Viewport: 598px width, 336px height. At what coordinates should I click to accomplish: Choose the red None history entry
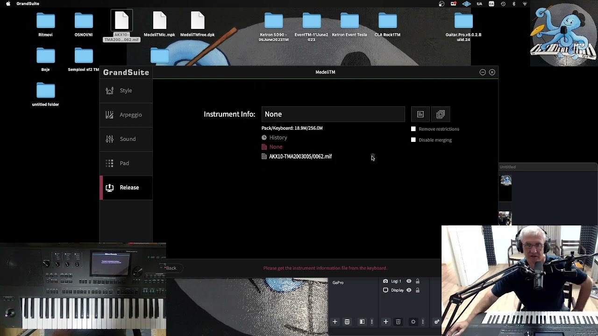click(x=276, y=147)
